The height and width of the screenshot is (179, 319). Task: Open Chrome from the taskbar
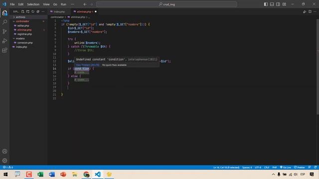[x=86, y=175]
